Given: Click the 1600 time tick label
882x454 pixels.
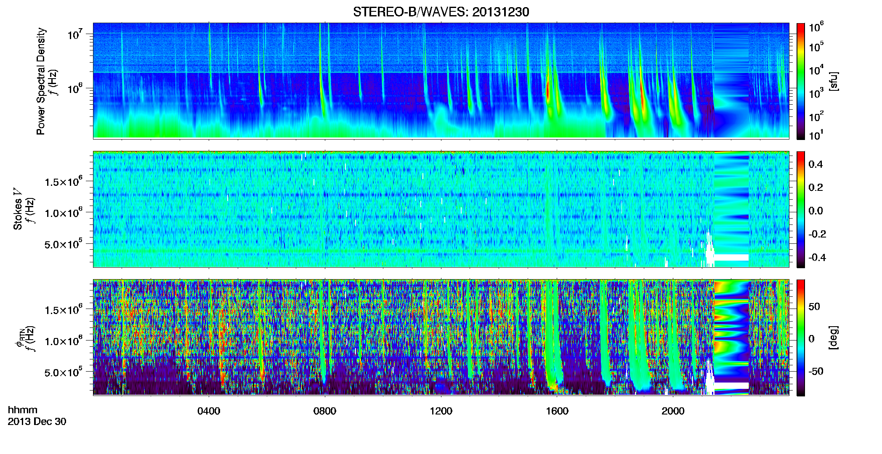Looking at the screenshot, I should tap(557, 411).
